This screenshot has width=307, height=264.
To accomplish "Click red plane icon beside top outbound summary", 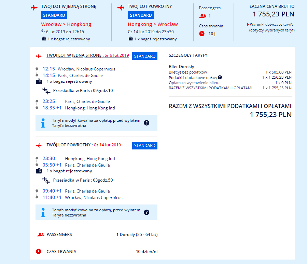I will [34, 8].
